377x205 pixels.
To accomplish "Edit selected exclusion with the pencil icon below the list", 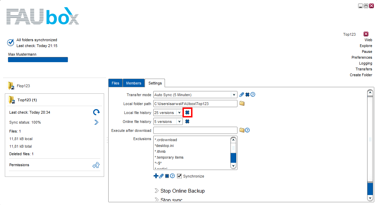I will tap(161, 176).
